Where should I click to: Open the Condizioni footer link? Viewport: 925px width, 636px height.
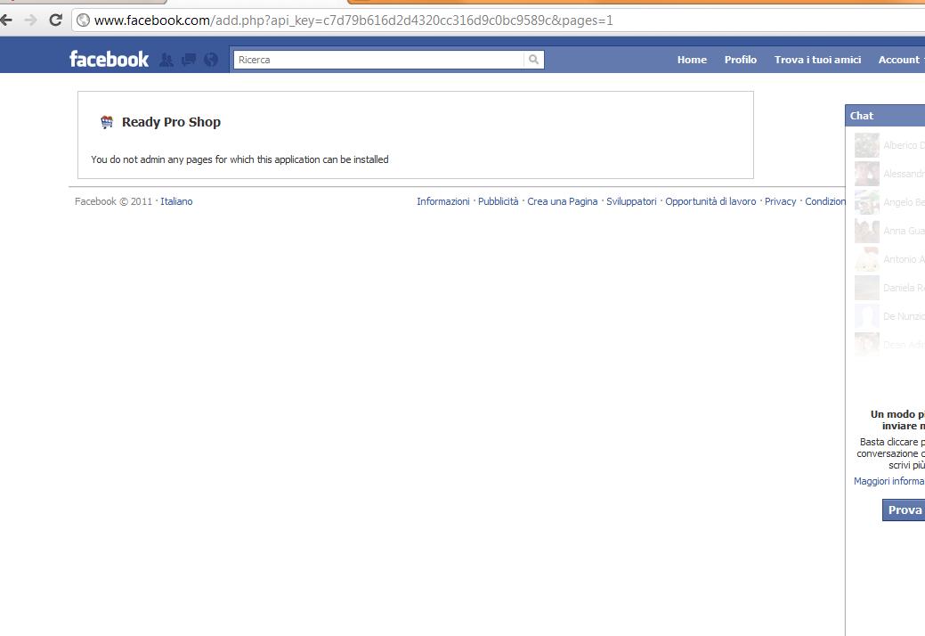(825, 201)
